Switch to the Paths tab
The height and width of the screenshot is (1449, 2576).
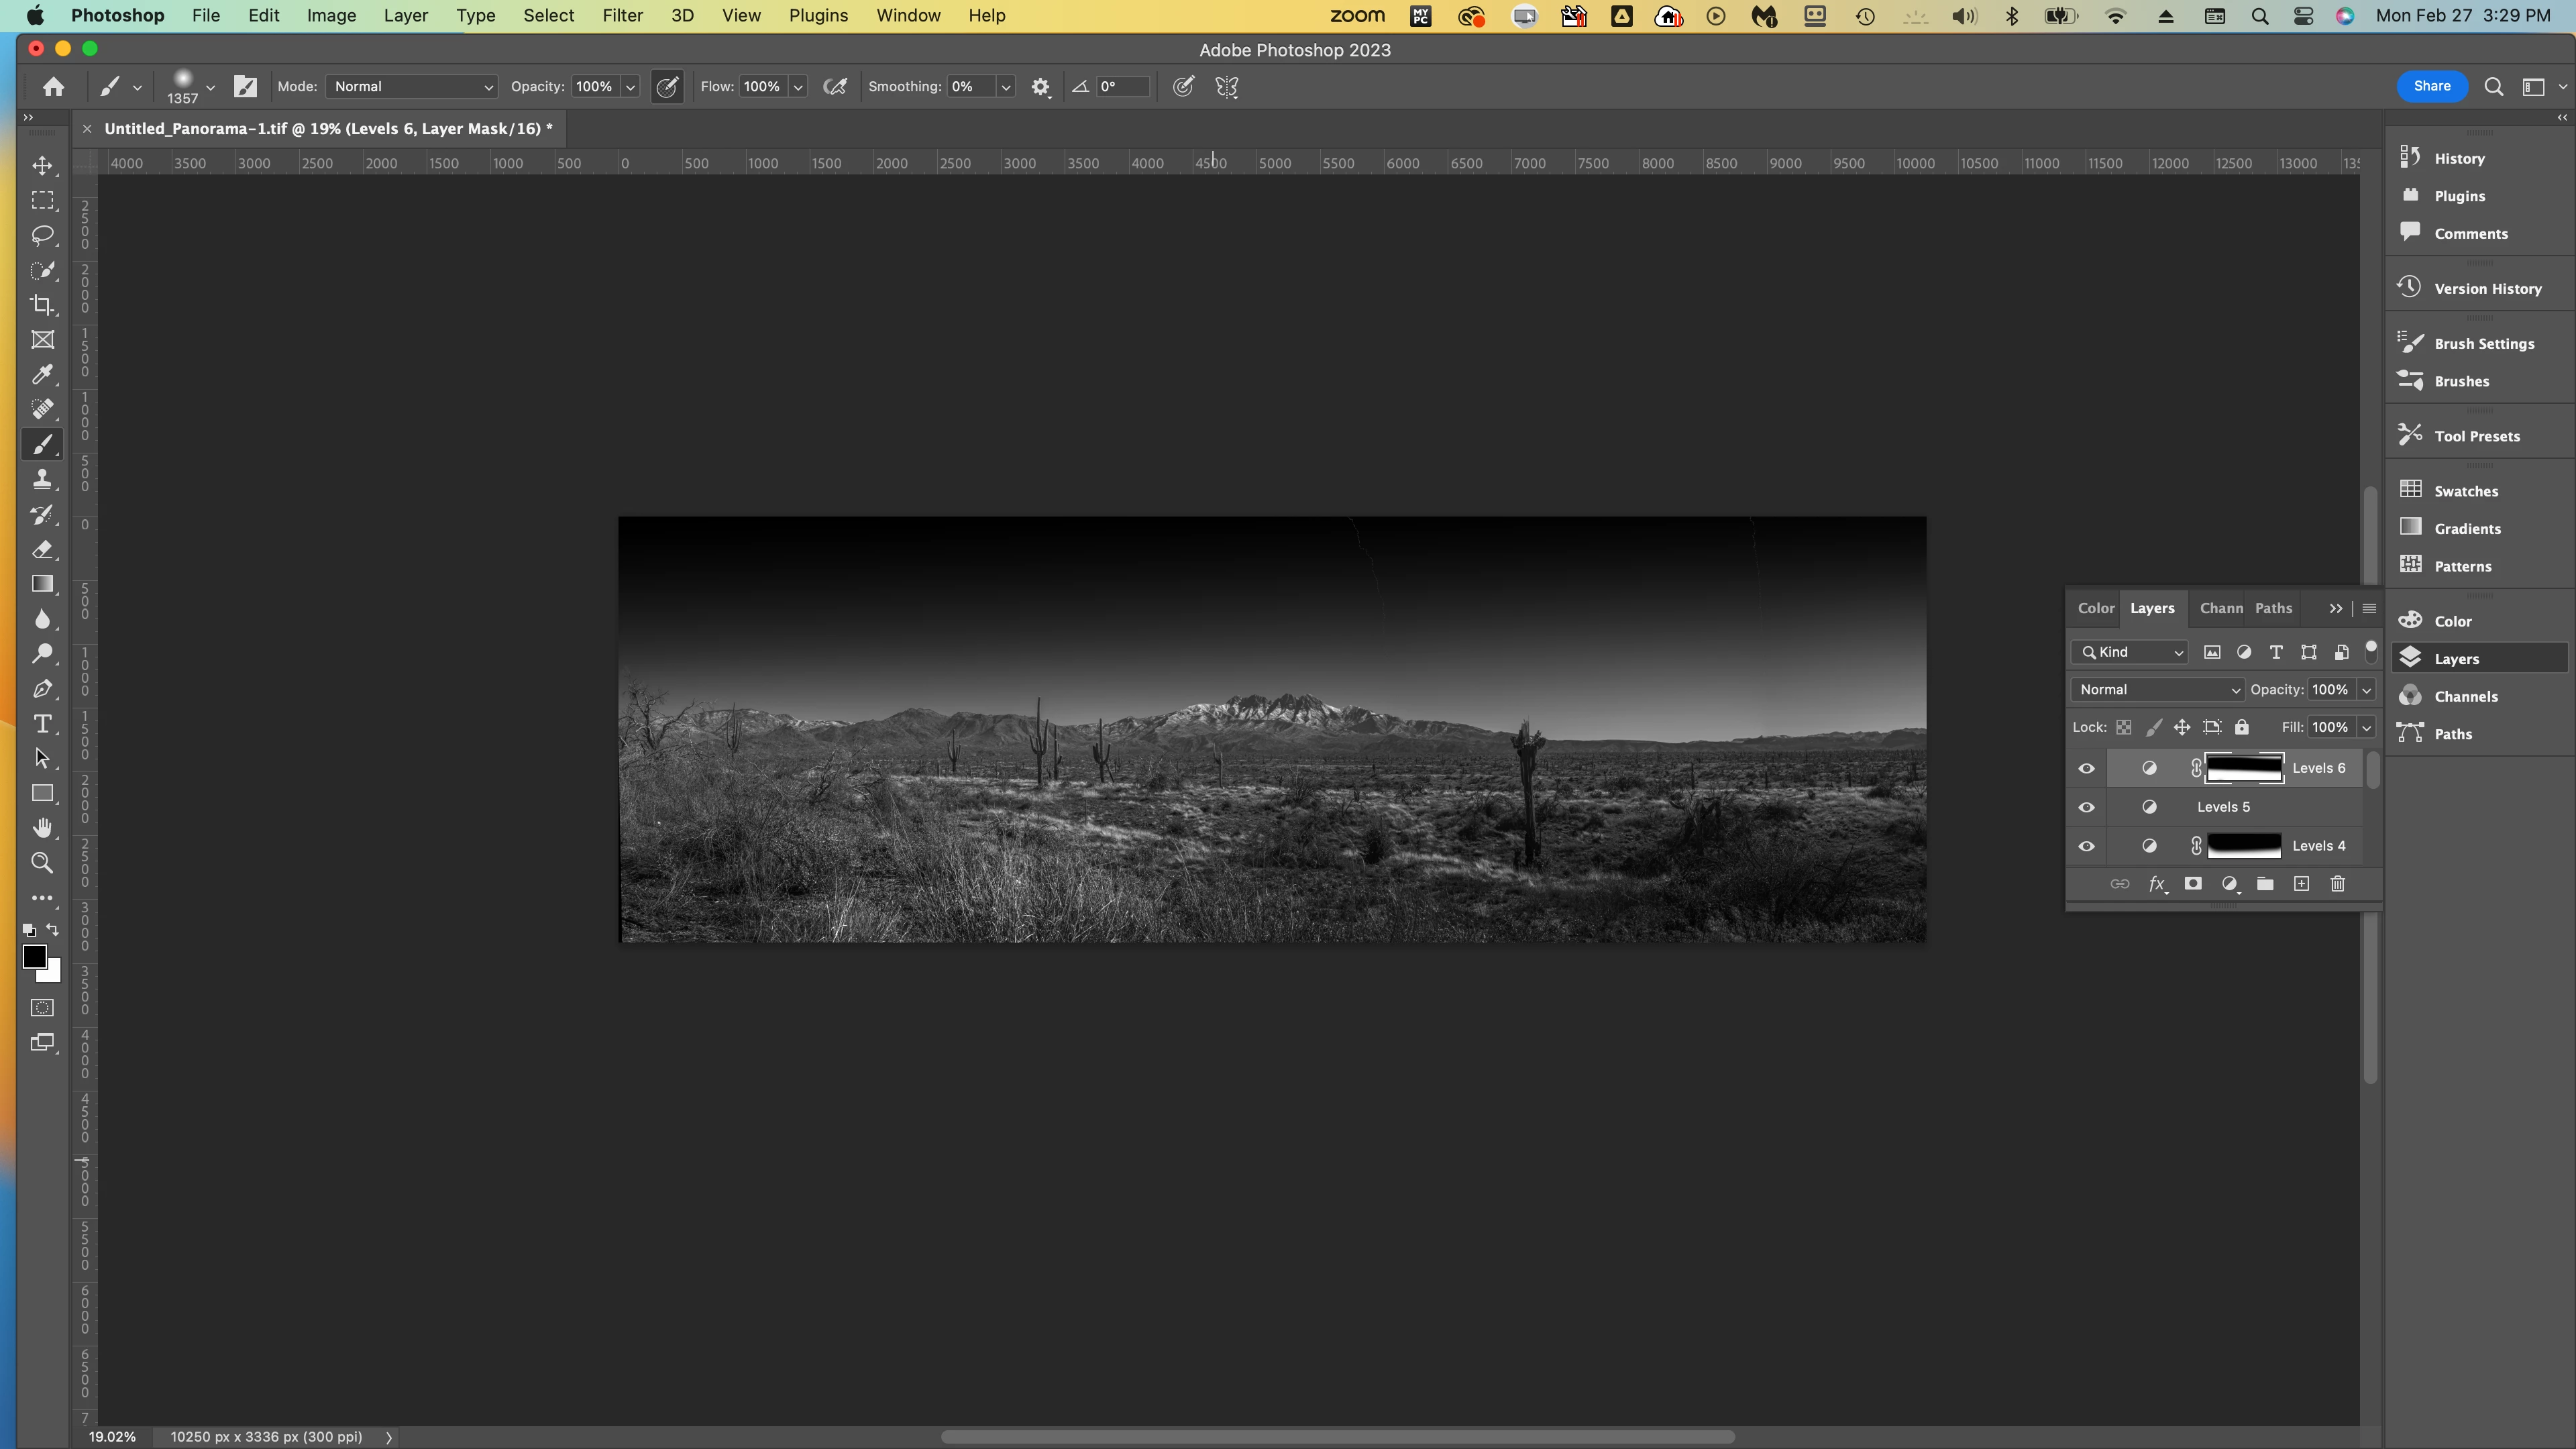(2273, 608)
